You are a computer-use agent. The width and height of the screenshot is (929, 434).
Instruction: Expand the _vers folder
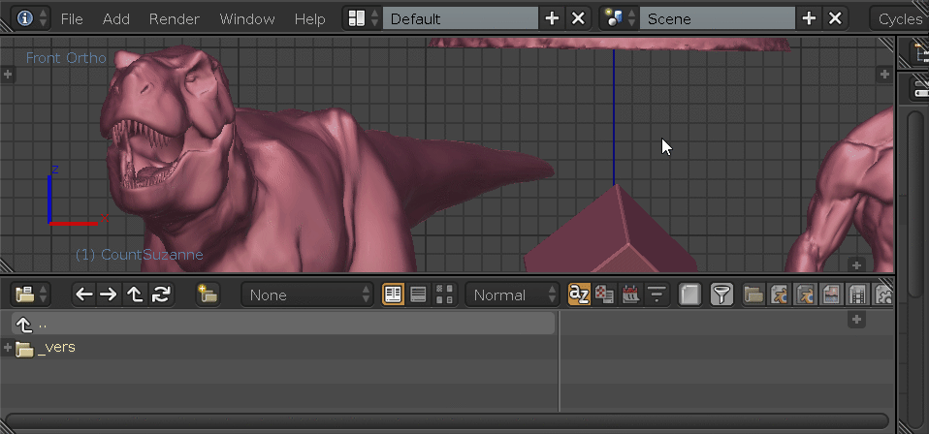[x=8, y=348]
